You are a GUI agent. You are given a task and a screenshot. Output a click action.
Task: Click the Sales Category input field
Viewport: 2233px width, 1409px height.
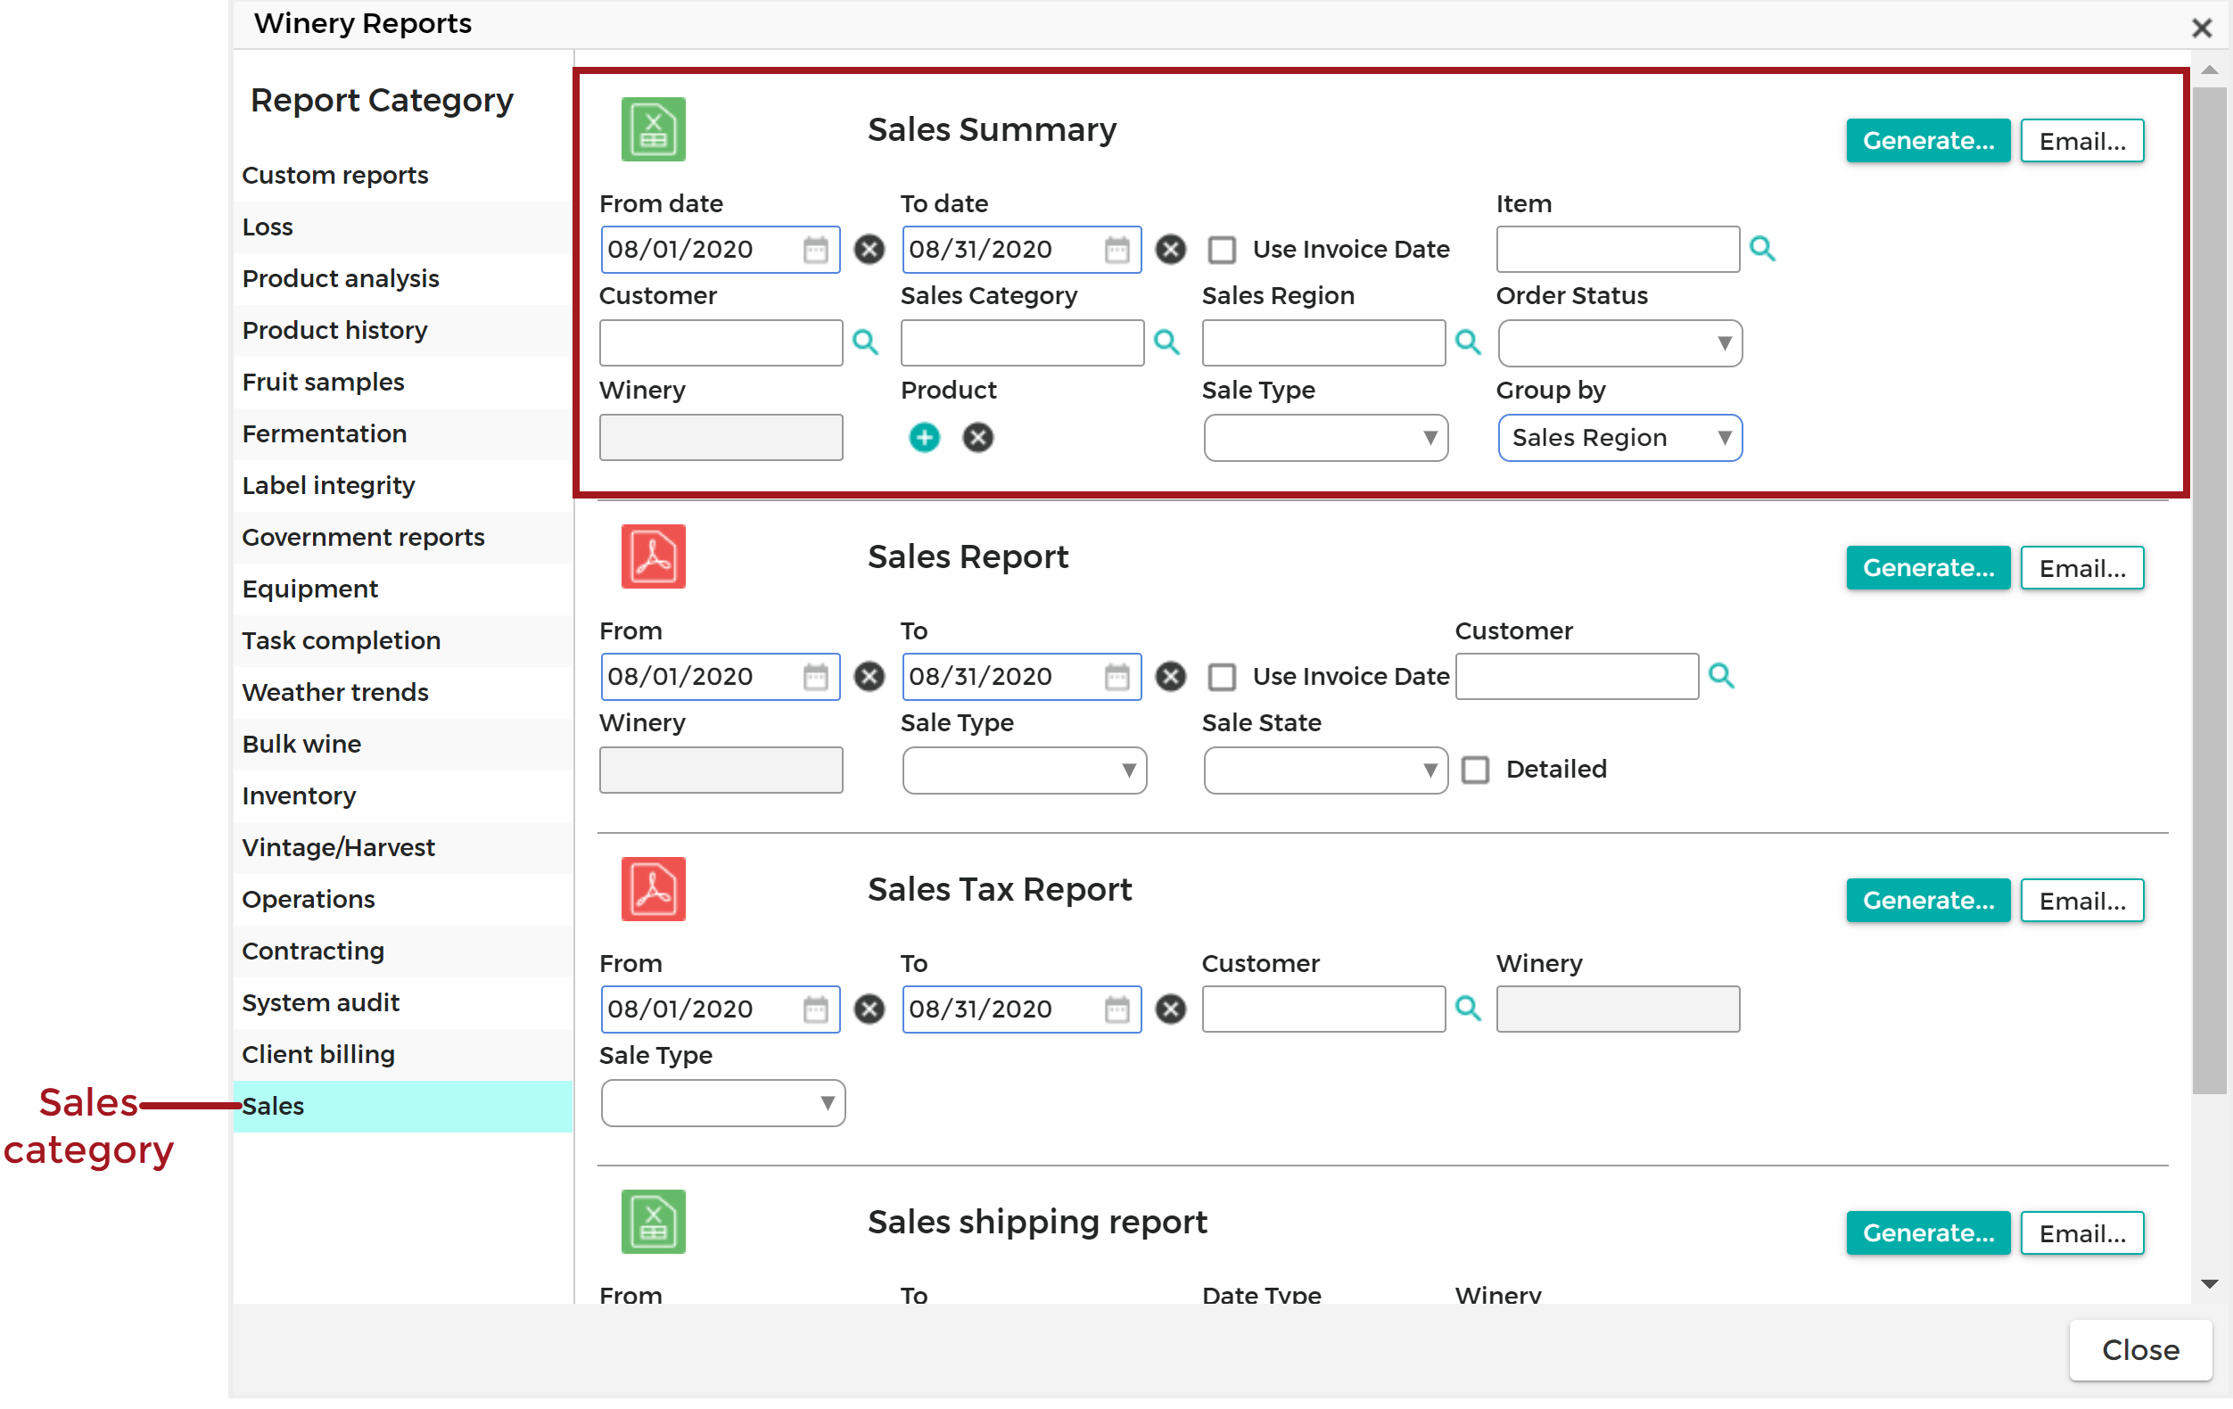(1022, 343)
